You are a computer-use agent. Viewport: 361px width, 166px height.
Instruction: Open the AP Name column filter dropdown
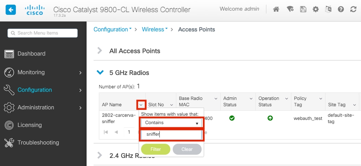coord(141,105)
